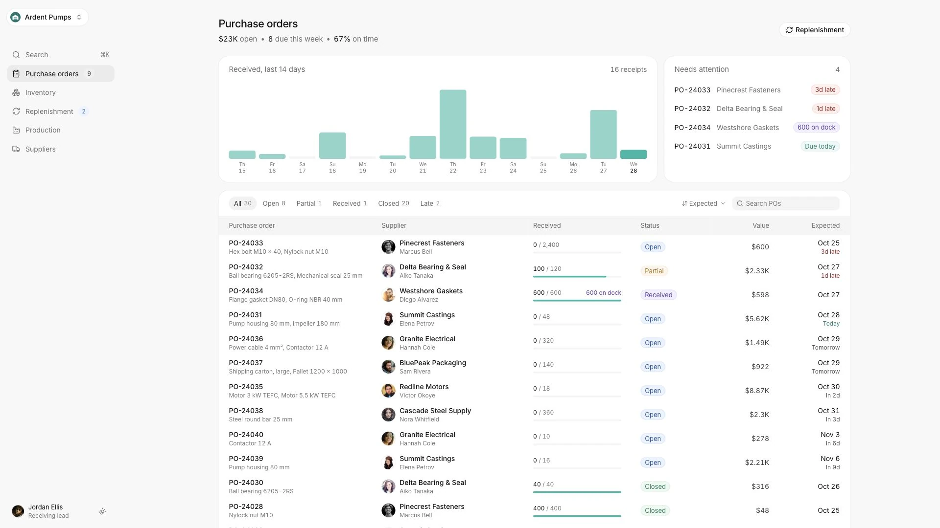The height and width of the screenshot is (528, 940).
Task: Click Aiko Tanaka avatar in PO-24032 row
Action: tap(388, 271)
